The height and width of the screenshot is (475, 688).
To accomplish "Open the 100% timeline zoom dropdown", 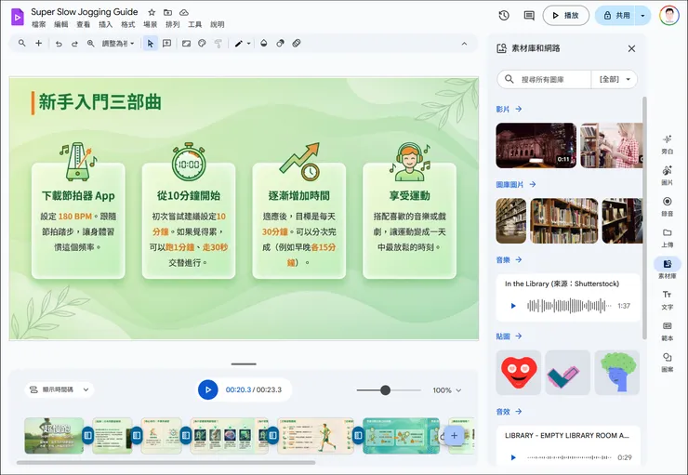I will click(446, 390).
